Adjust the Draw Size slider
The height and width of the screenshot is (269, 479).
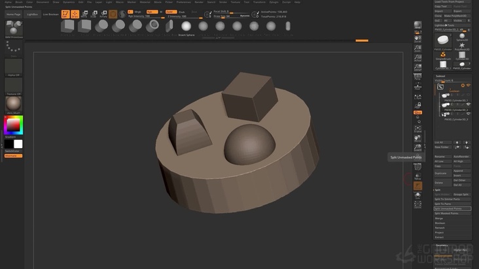click(x=231, y=16)
